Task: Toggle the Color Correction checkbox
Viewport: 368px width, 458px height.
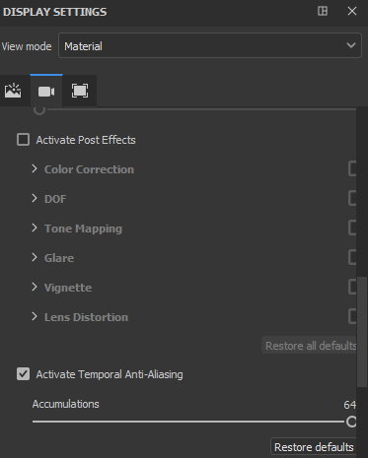Action: click(352, 168)
